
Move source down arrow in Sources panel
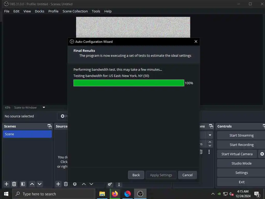[x=91, y=184]
